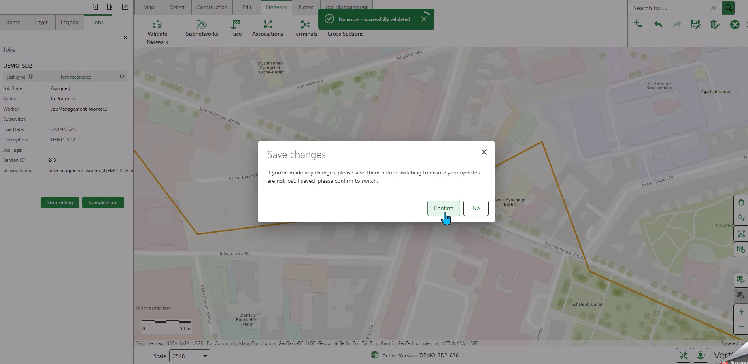Collapse the left side panel
748x364 pixels.
pyautogui.click(x=95, y=7)
